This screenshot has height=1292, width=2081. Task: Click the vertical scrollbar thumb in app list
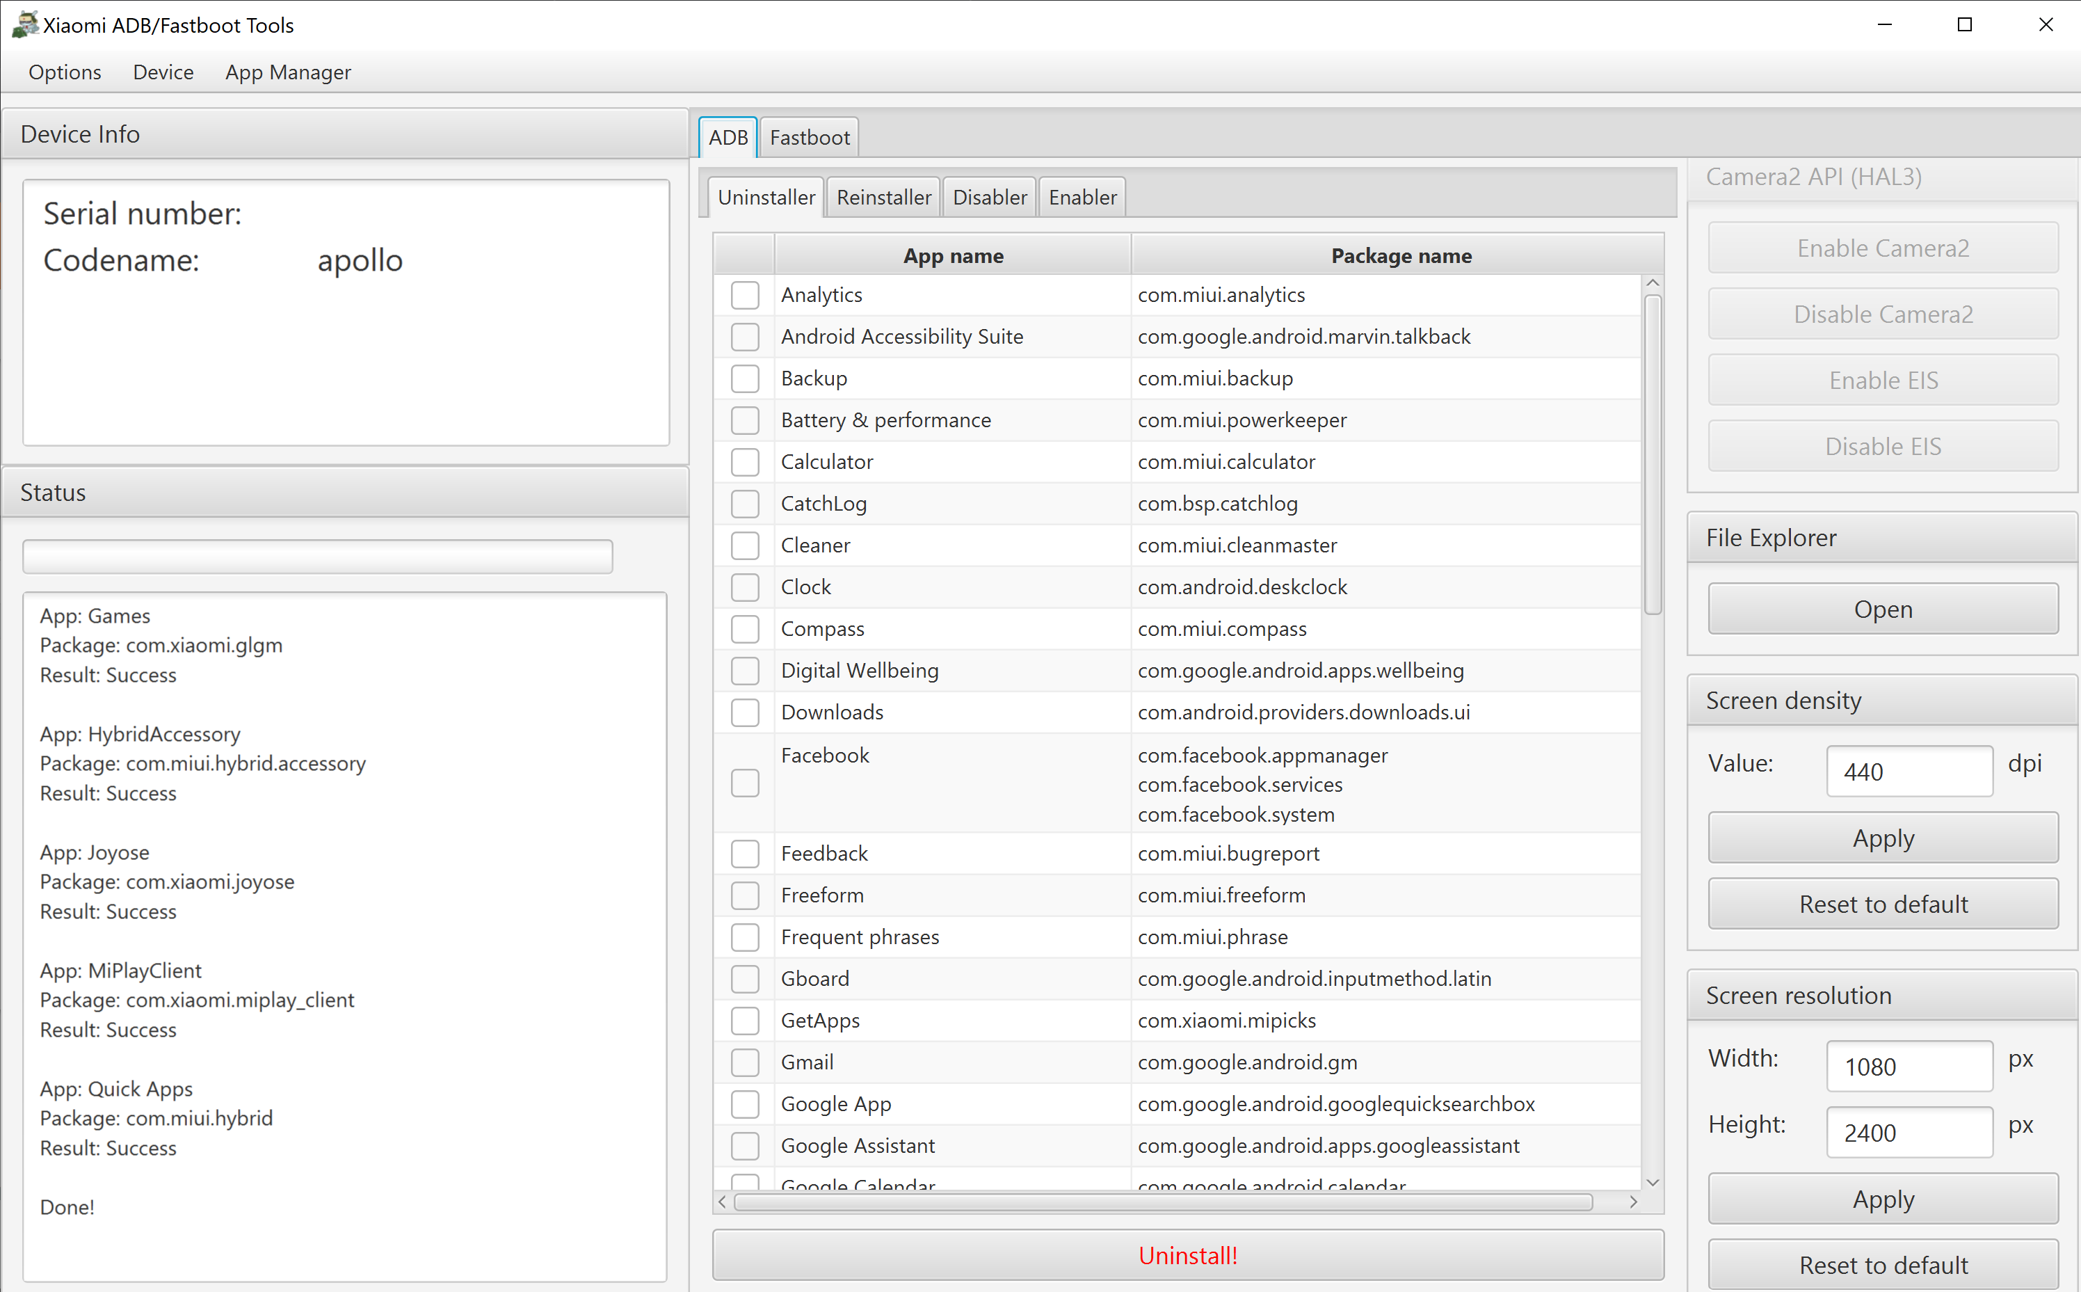[x=1652, y=453]
